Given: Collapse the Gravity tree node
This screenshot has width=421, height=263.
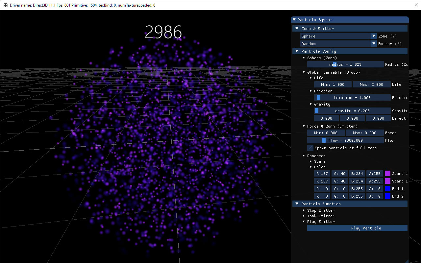Looking at the screenshot, I should (311, 104).
